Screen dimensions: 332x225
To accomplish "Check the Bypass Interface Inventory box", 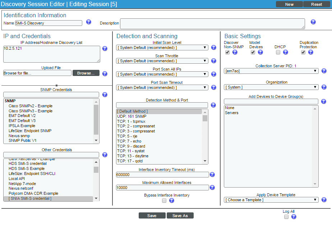I will pos(164,201).
